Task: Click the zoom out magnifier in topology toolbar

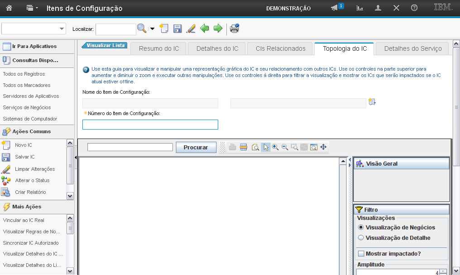Action: [285, 147]
